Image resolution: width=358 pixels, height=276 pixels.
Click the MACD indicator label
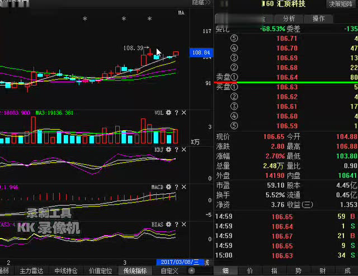pos(157,187)
